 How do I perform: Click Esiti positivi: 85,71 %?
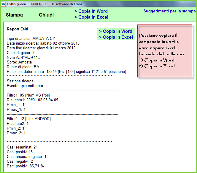[x=25, y=166]
